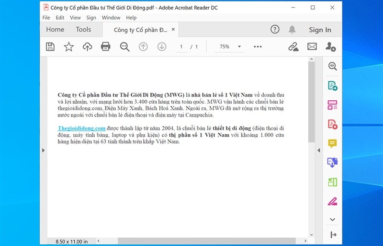Click the vertical scrollbar up arrow
The width and height of the screenshot is (383, 246).
click(312, 59)
